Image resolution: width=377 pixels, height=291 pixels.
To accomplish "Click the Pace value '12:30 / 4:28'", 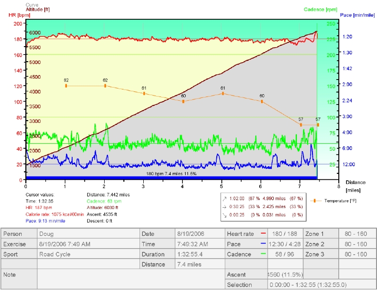I will pos(285,244).
